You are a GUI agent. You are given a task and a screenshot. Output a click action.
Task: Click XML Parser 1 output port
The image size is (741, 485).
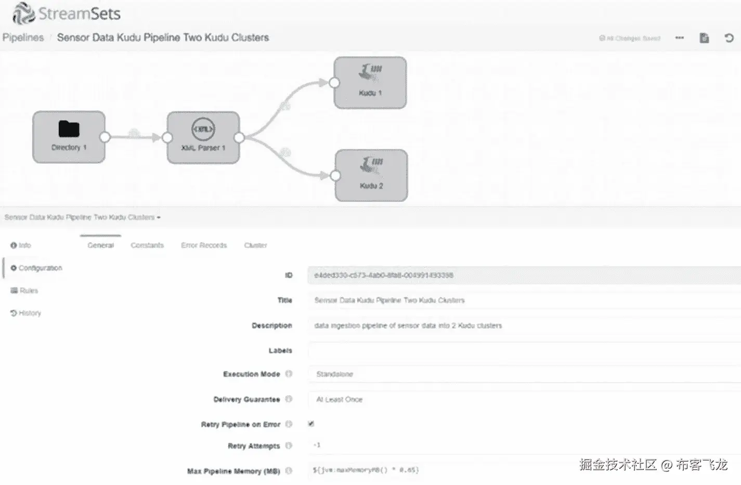pos(239,137)
